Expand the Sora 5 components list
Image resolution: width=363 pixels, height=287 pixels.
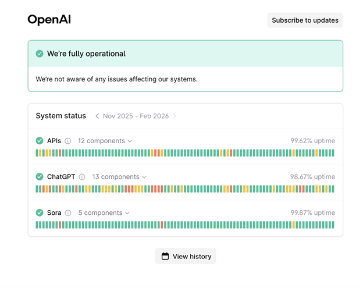click(104, 213)
